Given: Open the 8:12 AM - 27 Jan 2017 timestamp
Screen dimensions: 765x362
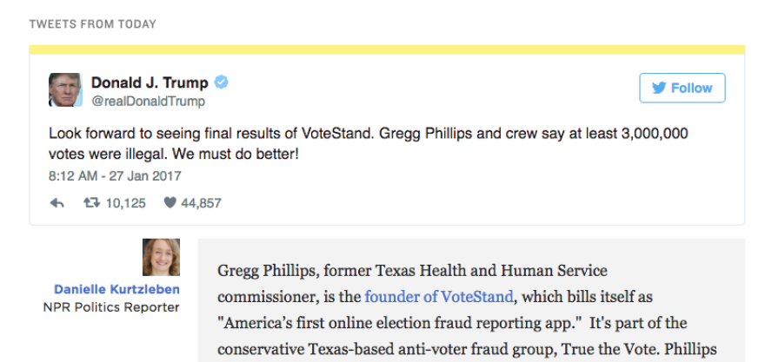Looking at the screenshot, I should (115, 175).
